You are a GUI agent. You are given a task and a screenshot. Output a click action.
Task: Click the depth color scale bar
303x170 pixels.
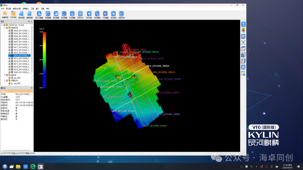[44, 60]
